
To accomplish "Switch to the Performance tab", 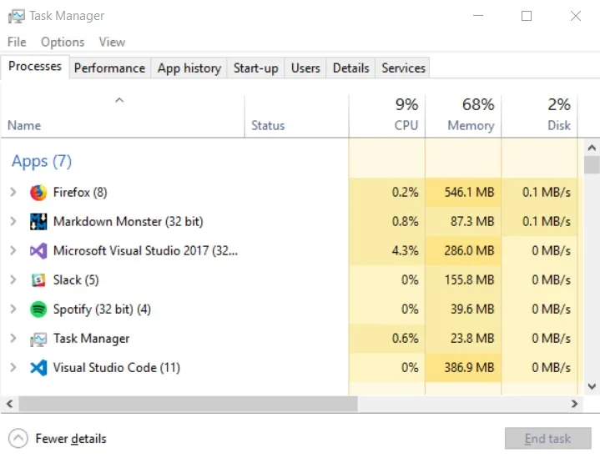I will point(110,68).
